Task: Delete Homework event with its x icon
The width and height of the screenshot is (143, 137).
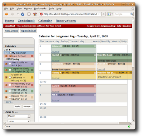Action: pos(95,64)
